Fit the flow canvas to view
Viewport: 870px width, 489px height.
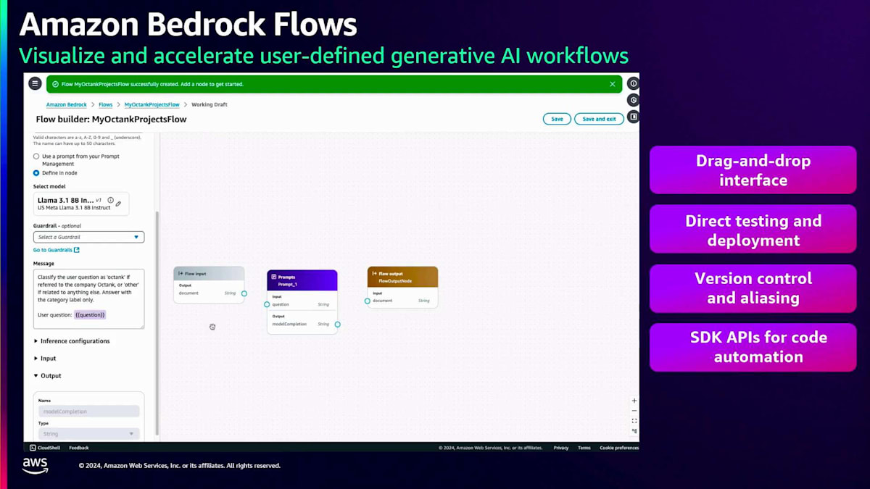tap(634, 421)
